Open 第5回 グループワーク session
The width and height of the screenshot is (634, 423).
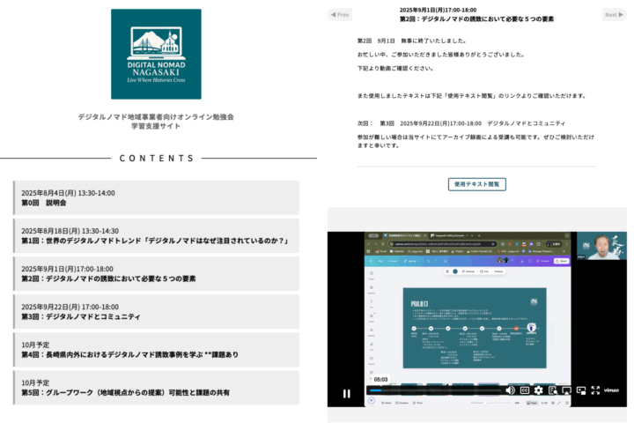[x=156, y=388]
